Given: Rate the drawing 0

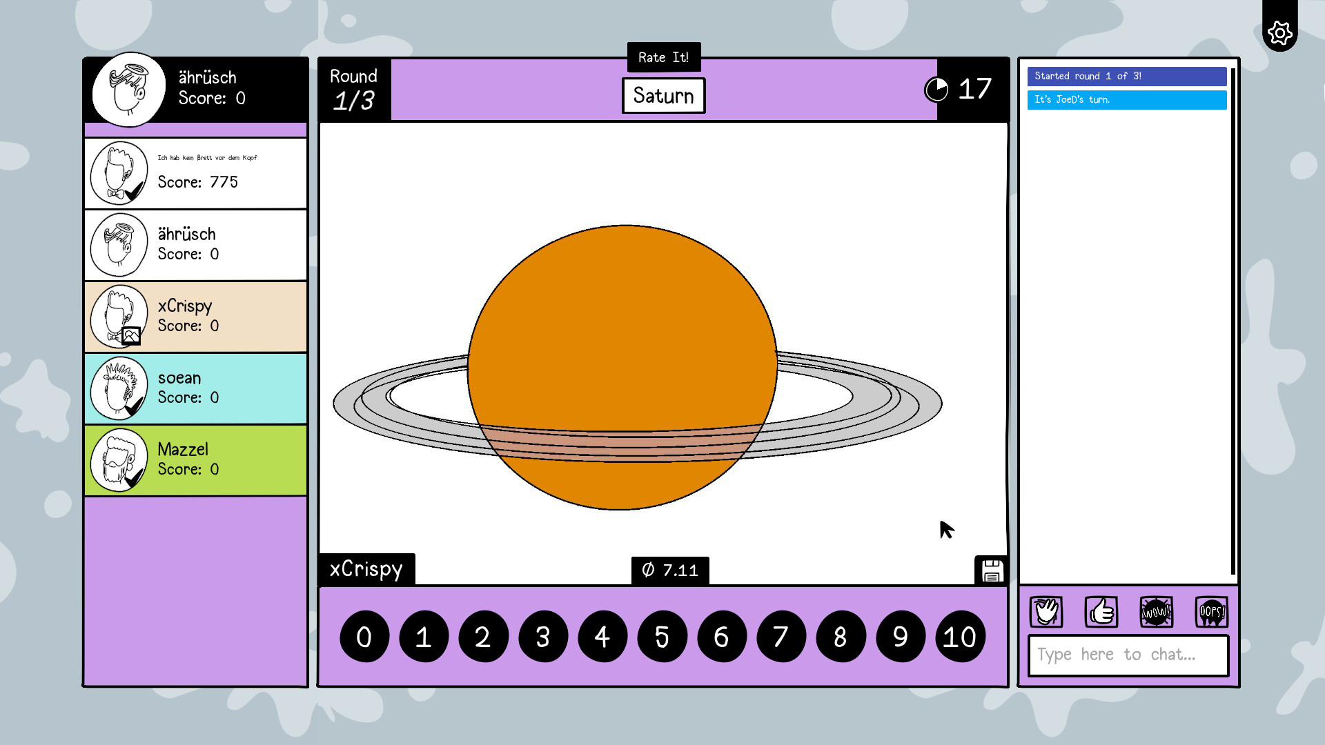Looking at the screenshot, I should point(364,637).
